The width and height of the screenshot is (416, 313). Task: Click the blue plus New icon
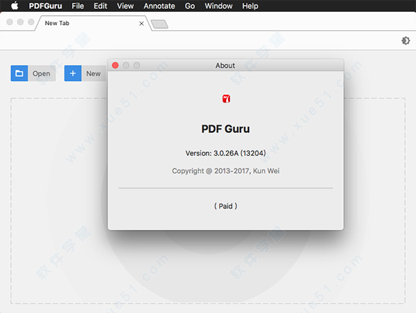click(73, 73)
